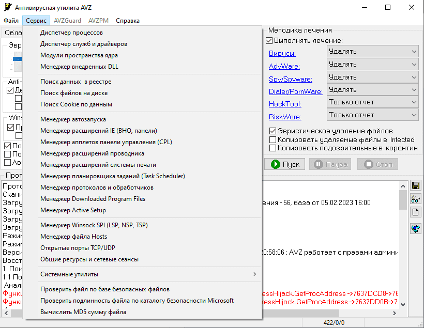Select Менеджер расширений IE (BHO, панели)
This screenshot has width=424, height=328.
(143, 131)
